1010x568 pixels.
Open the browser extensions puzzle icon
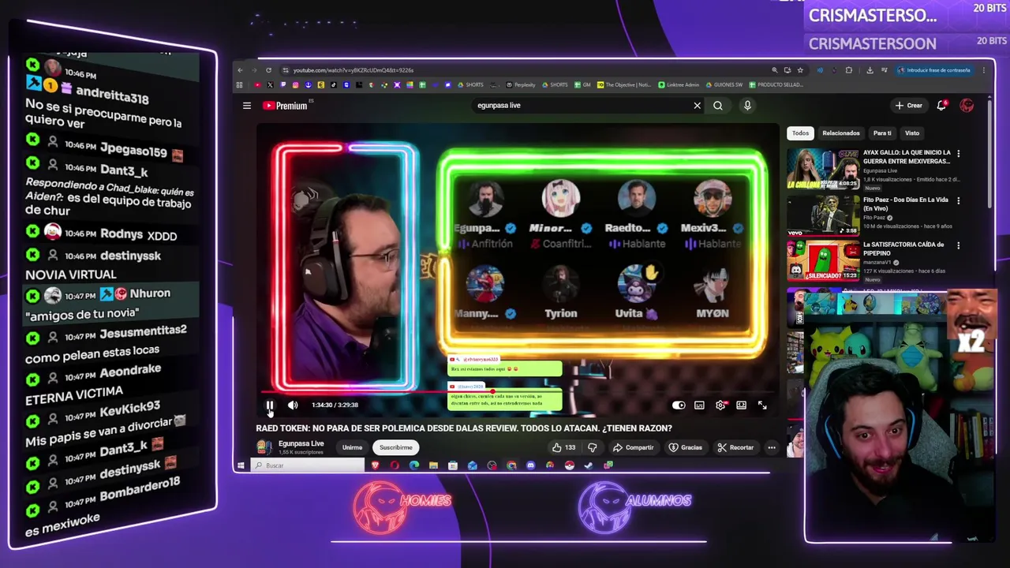[849, 70]
